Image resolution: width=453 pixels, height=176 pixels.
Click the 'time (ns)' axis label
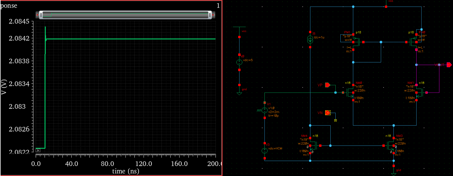[x=125, y=171]
